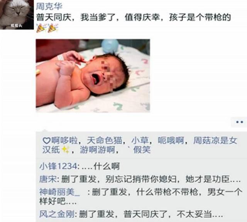The image size is (247, 222).
Task: Open poster name 周克华
Action: coord(49,6)
